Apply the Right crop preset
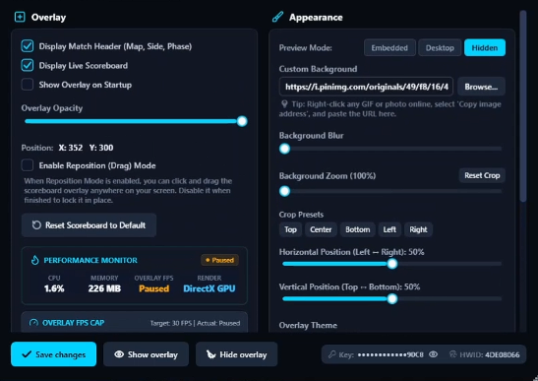 [x=418, y=229]
